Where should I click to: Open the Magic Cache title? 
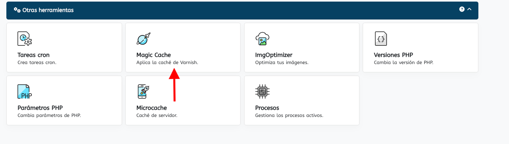click(153, 55)
